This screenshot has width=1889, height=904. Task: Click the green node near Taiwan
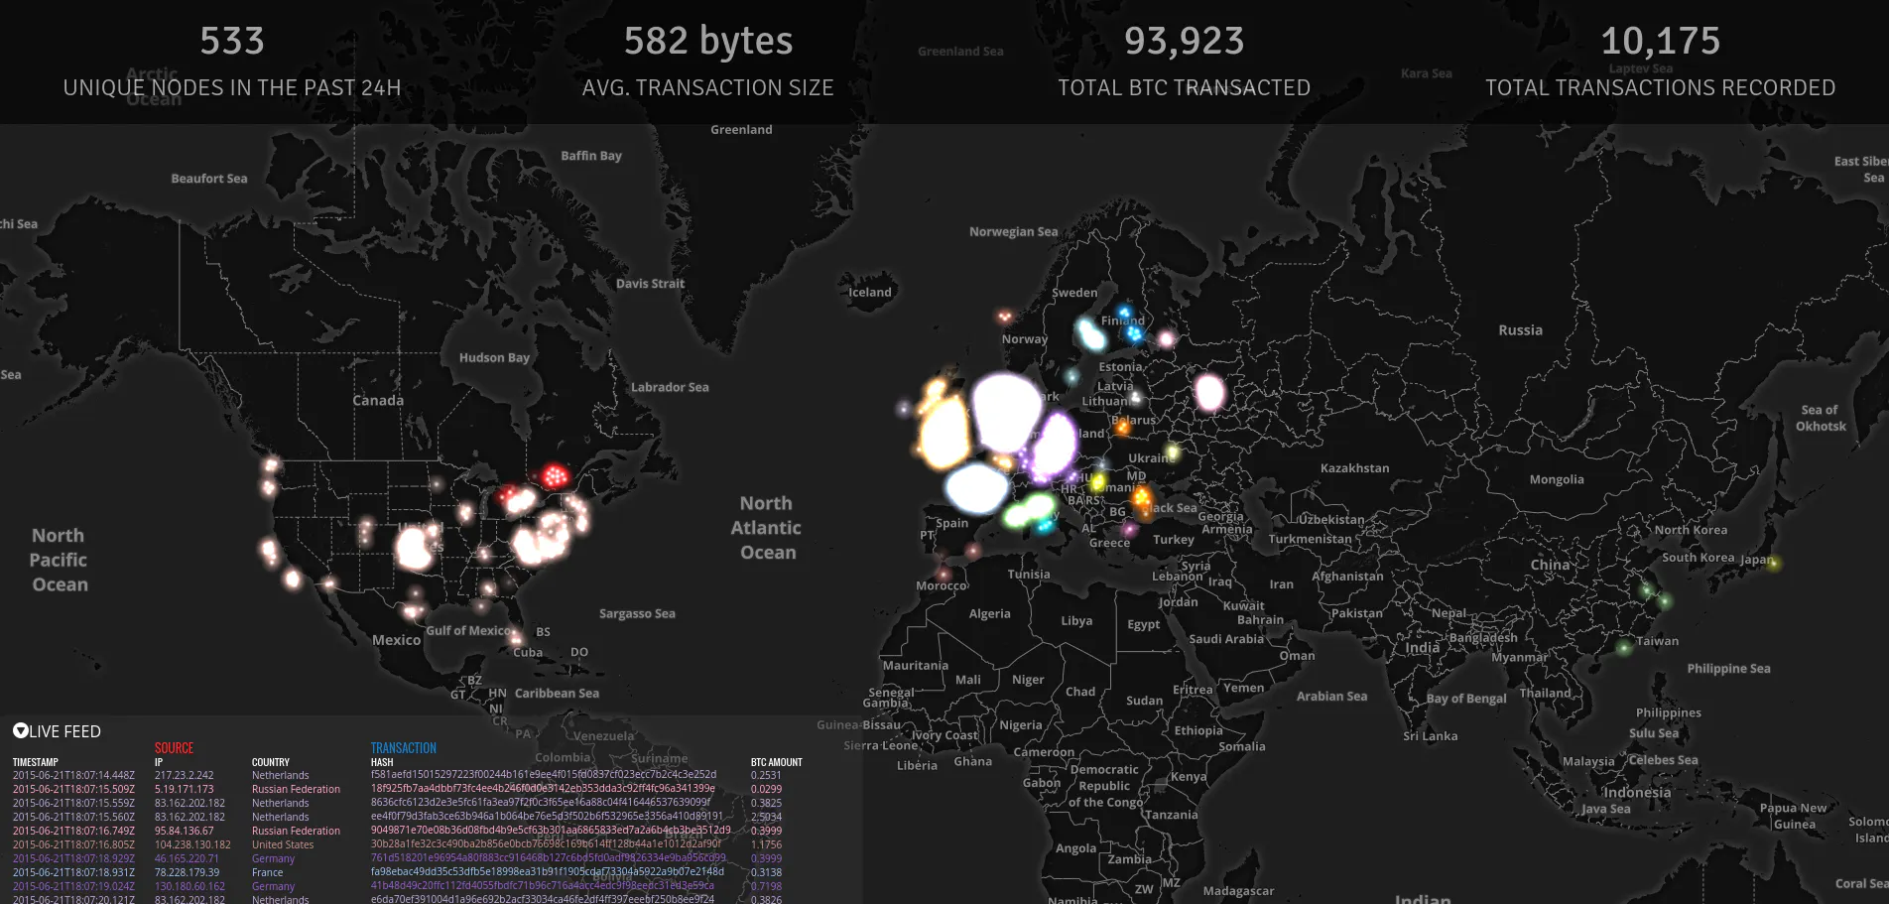1623,648
